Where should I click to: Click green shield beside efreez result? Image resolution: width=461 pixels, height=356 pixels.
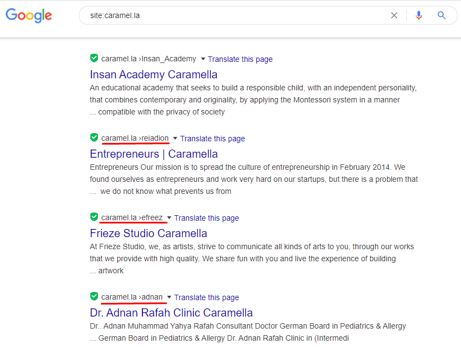(x=94, y=217)
